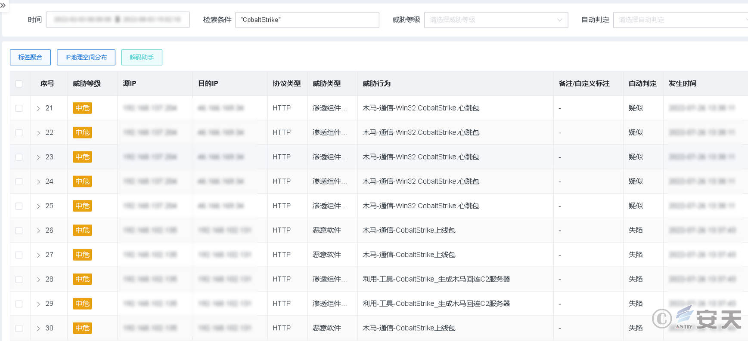The width and height of the screenshot is (748, 341).
Task: Click 疑似 verdict in row 21
Action: (x=636, y=108)
